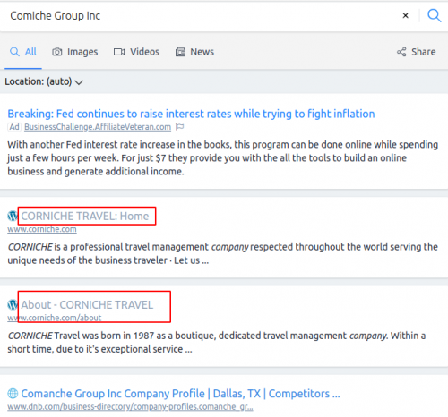The width and height of the screenshot is (448, 417).
Task: Click the camera icon beside Images
Action: point(57,52)
